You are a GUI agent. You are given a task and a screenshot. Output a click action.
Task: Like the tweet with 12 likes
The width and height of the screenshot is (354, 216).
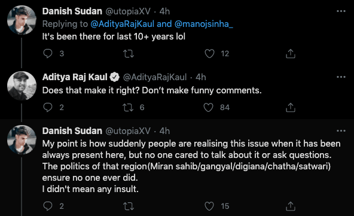pos(209,53)
